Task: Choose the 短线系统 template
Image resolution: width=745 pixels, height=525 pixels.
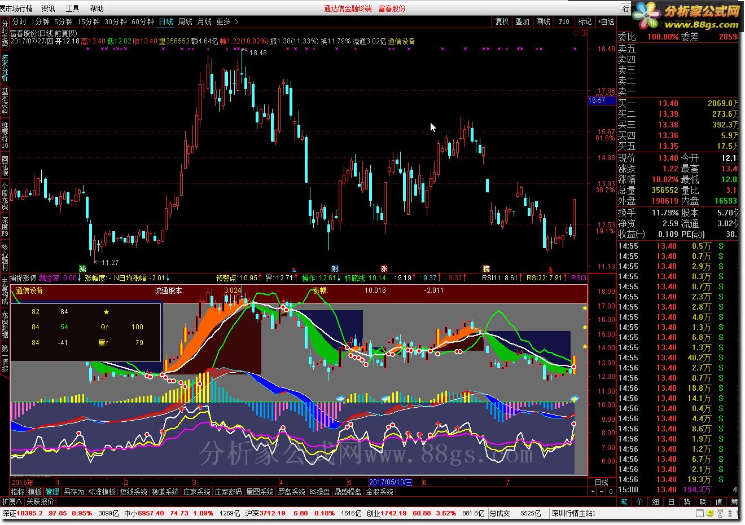Action: tap(134, 492)
